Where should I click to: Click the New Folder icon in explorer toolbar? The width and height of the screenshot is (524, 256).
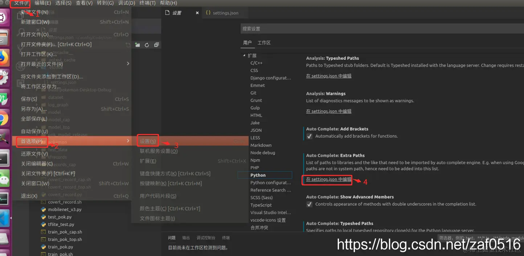coord(138,45)
